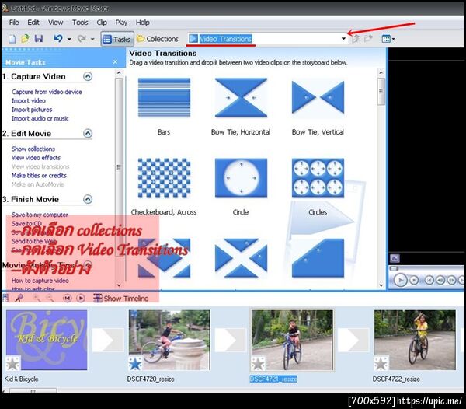The image size is (466, 409).
Task: Click Import audio or music link
Action: [40, 119]
